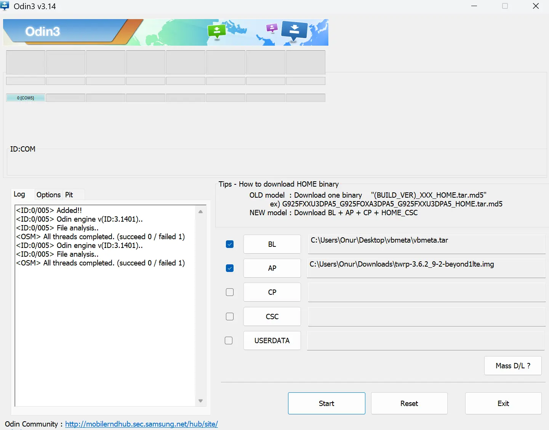Click the CSC file button
The height and width of the screenshot is (430, 549).
coord(272,317)
